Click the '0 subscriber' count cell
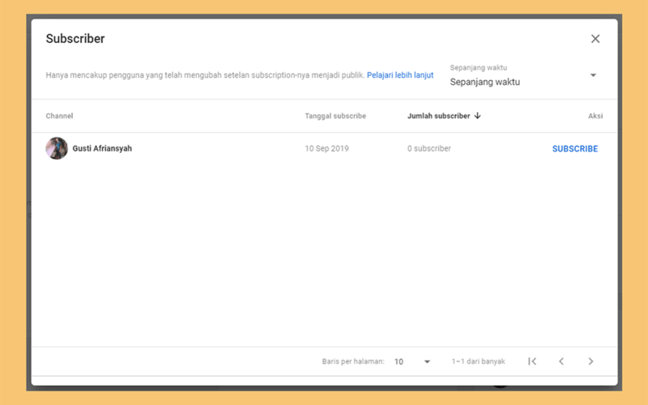Image resolution: width=648 pixels, height=405 pixels. (429, 148)
